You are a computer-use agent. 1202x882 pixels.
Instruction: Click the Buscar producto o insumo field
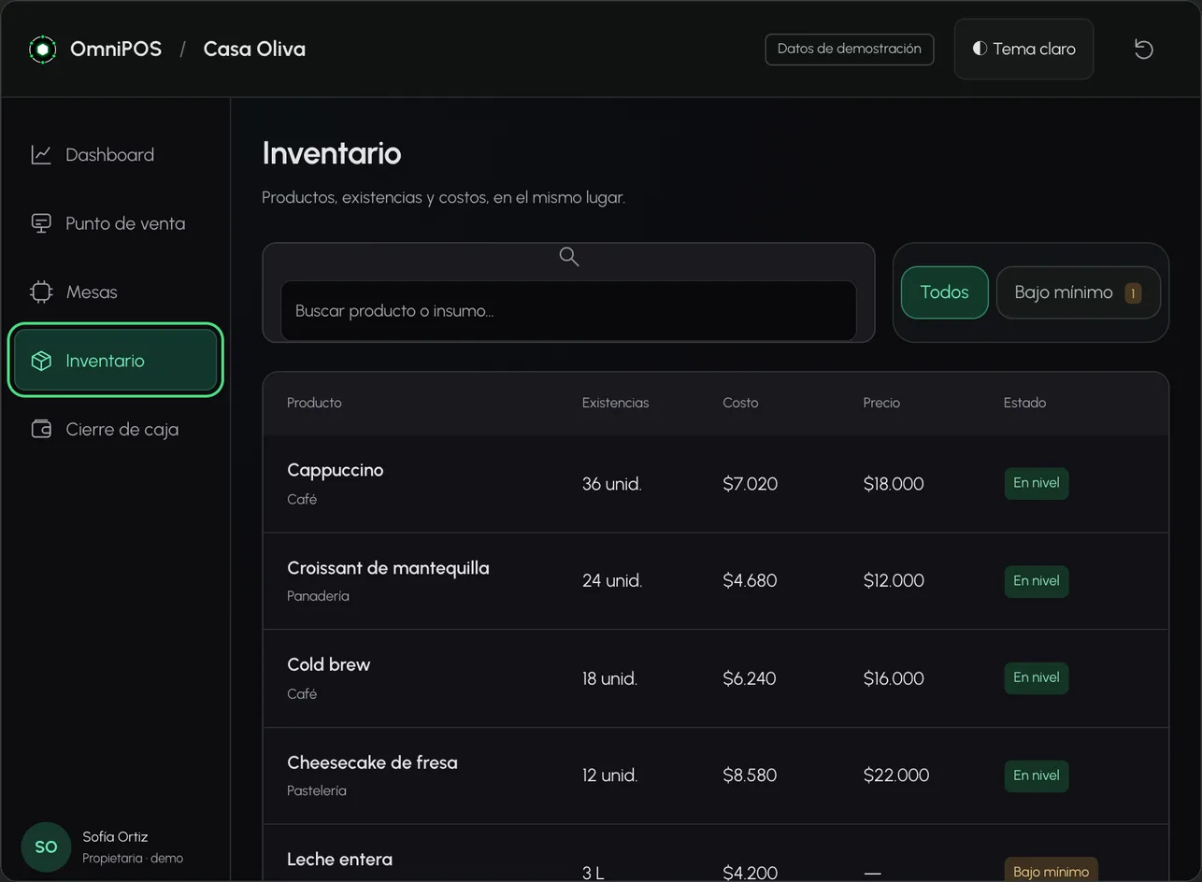tap(568, 310)
